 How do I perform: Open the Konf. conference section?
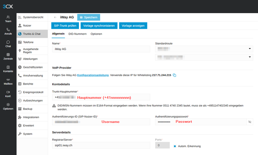click(8, 94)
